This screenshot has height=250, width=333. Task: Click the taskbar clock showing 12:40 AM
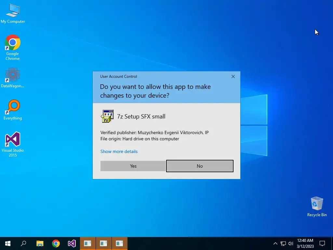click(305, 243)
